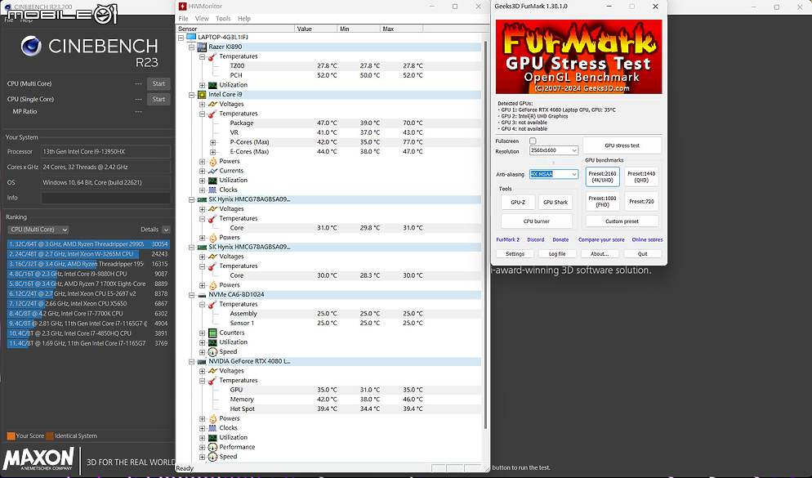Open FurMark Settings
Image resolution: width=812 pixels, height=478 pixels.
pyautogui.click(x=515, y=254)
